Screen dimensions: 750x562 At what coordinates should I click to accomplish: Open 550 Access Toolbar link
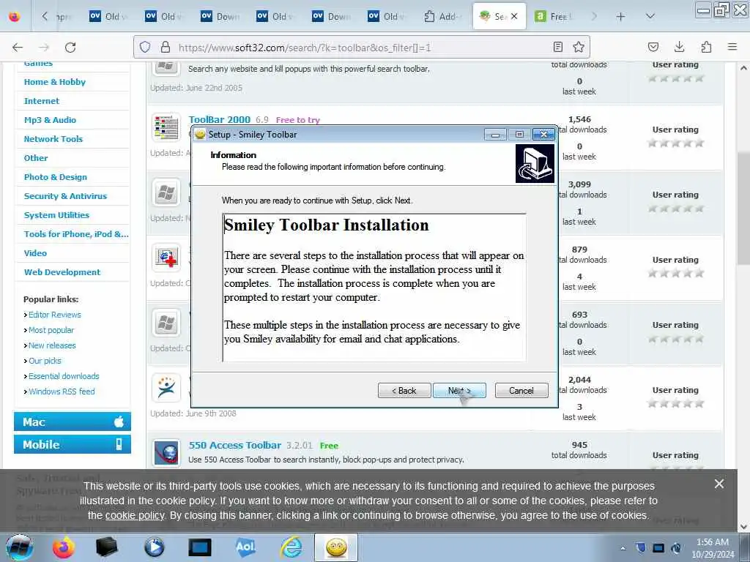click(235, 446)
